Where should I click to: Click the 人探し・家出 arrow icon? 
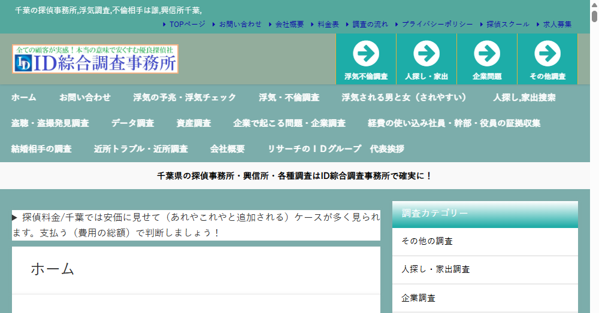click(426, 54)
